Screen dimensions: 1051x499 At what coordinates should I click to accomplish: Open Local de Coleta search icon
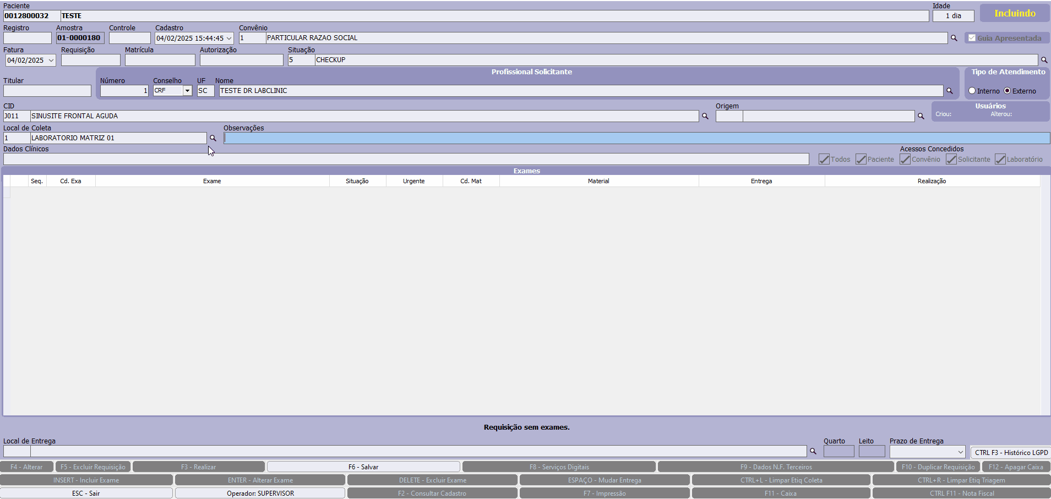213,138
